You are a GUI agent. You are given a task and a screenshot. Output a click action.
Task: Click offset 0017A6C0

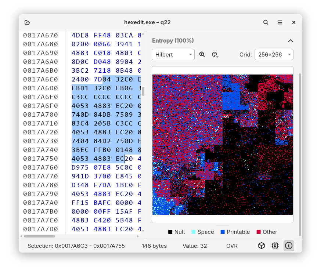40,79
